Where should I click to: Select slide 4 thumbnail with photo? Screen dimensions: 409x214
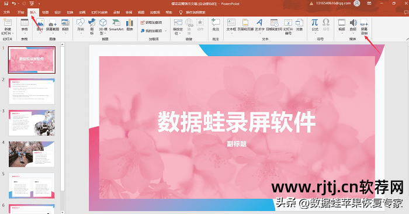coord(32,154)
